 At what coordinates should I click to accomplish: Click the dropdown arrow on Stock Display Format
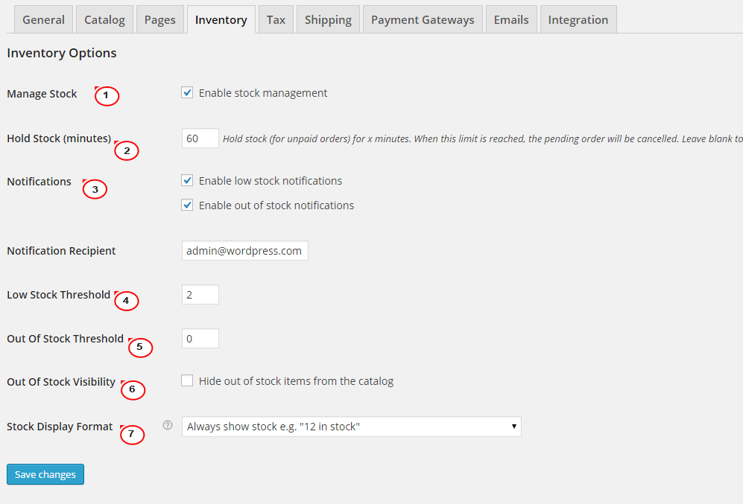point(513,427)
